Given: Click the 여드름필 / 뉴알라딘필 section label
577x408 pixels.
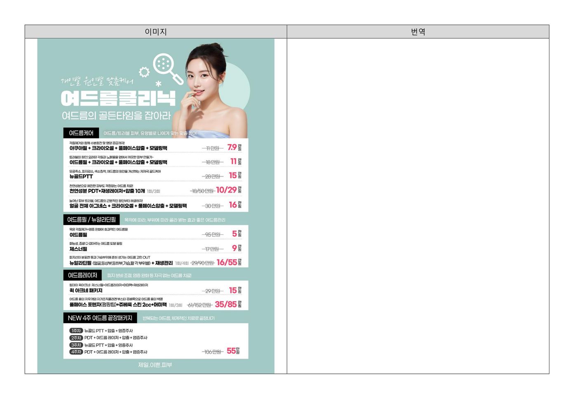Looking at the screenshot, I should [91, 220].
